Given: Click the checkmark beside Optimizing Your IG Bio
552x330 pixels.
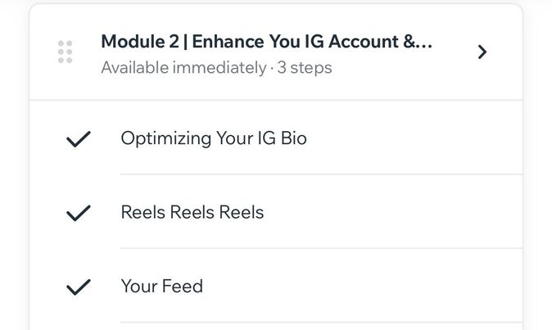Looking at the screenshot, I should (x=79, y=139).
